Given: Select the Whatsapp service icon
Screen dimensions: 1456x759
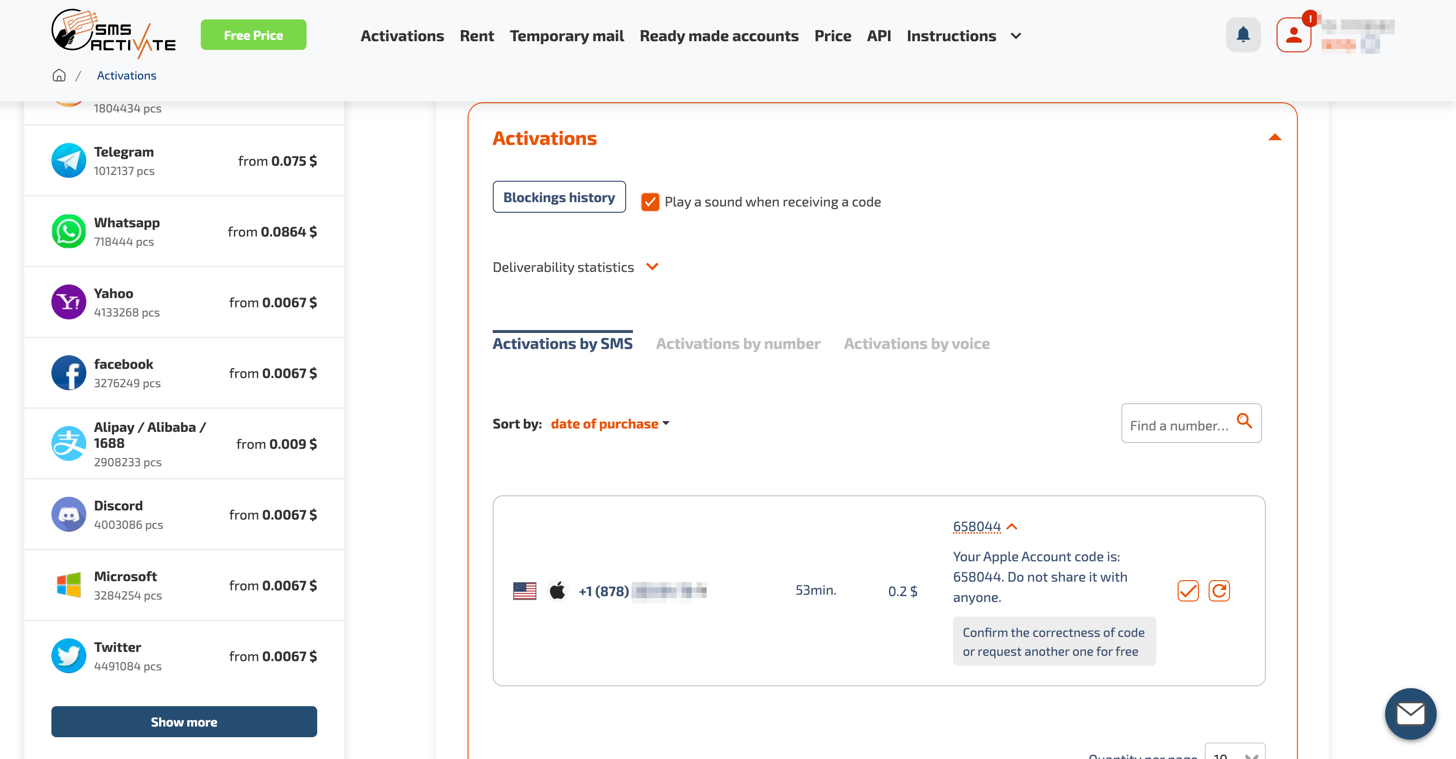Looking at the screenshot, I should tap(69, 231).
